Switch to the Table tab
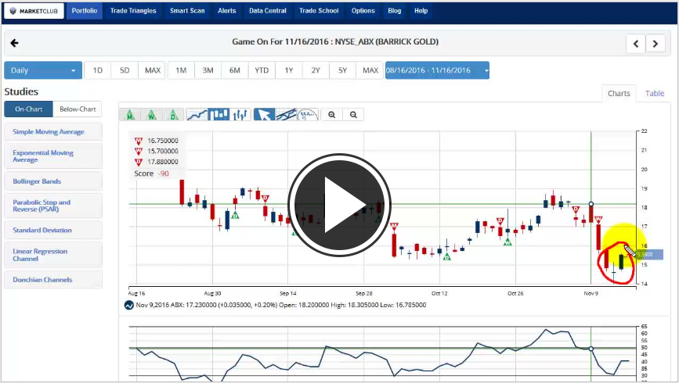This screenshot has width=679, height=383. click(654, 93)
